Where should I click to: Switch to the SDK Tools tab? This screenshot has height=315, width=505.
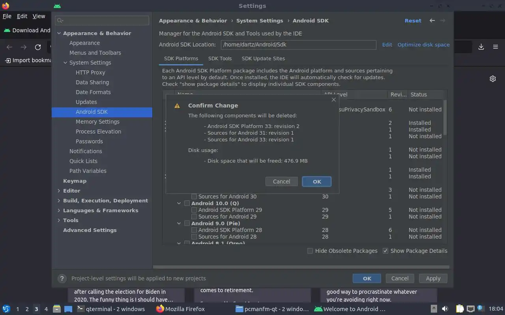pyautogui.click(x=220, y=58)
